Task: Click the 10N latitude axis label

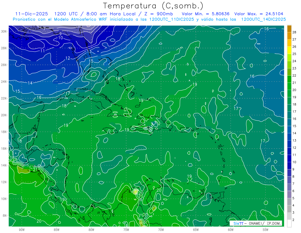Action: point(4,199)
